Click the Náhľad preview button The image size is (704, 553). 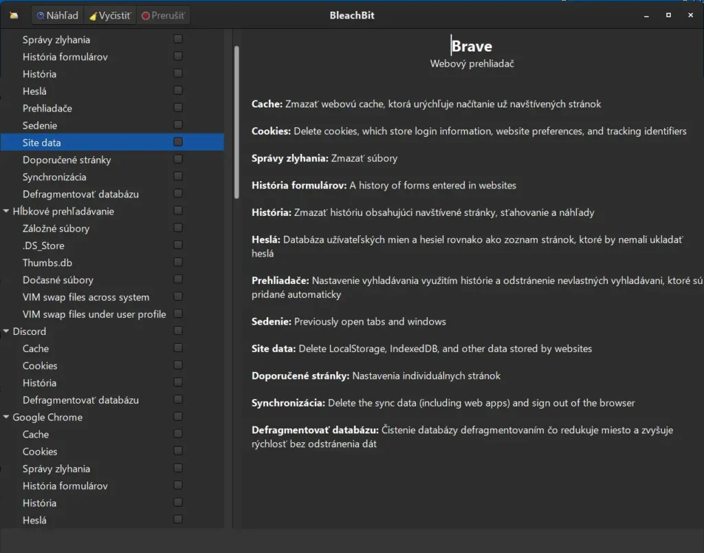click(x=58, y=15)
